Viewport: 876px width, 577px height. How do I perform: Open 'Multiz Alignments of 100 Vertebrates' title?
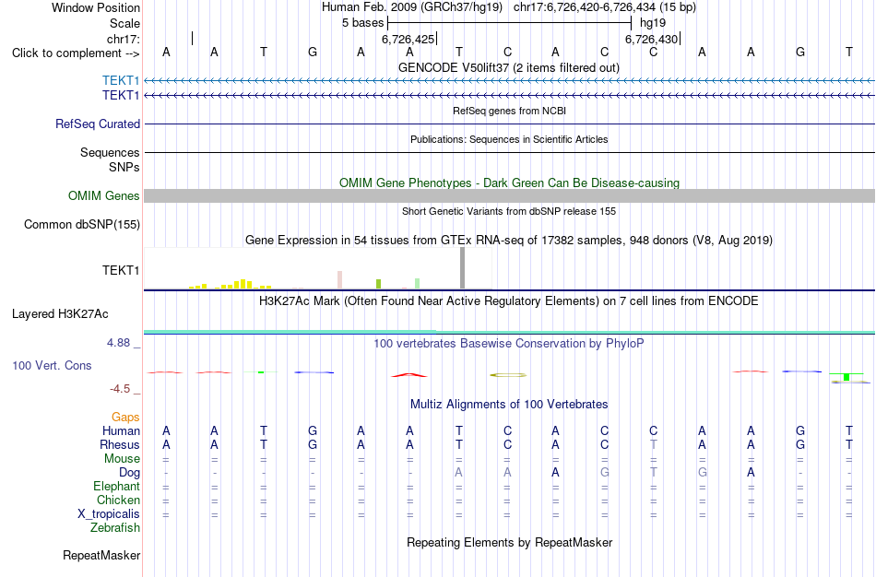(x=509, y=405)
